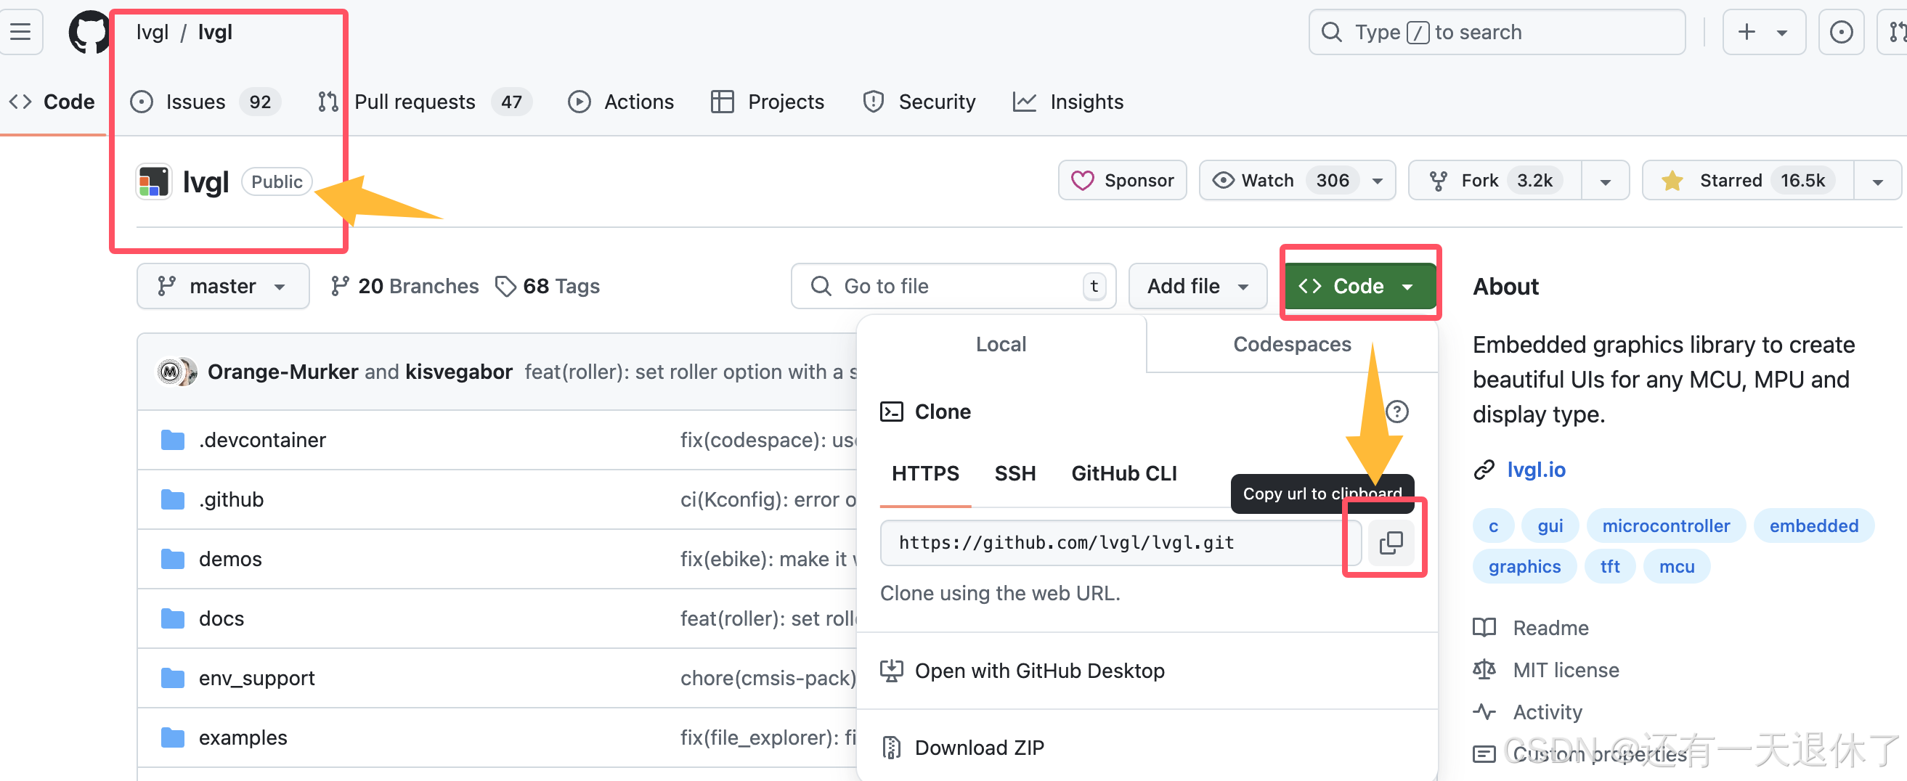Go to GitHub homepage via Octocat logo
Screen dimensions: 1907x781
tap(89, 32)
